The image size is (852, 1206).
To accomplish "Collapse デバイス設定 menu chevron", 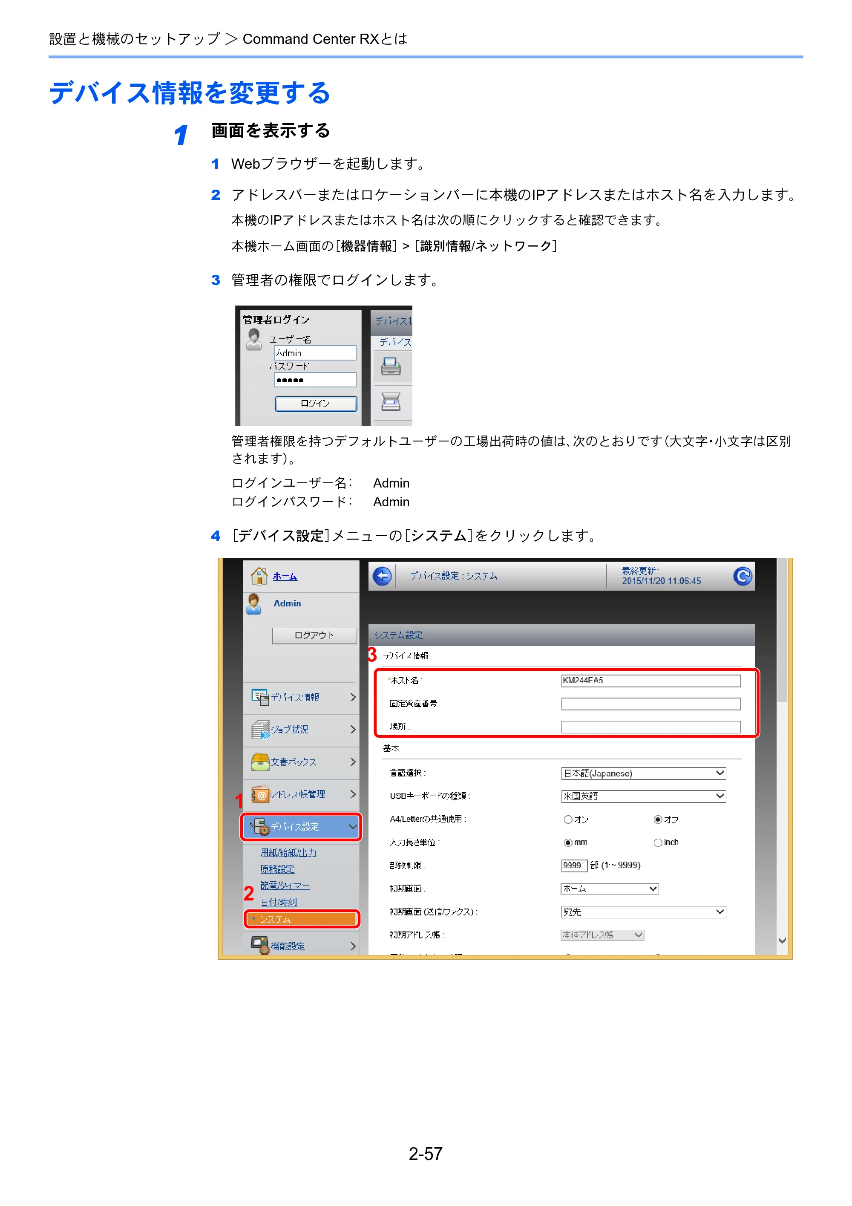I will click(353, 827).
